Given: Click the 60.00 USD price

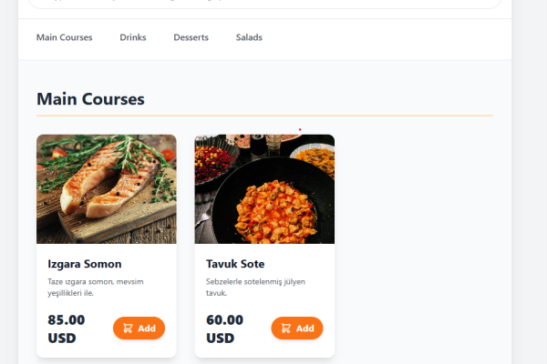Looking at the screenshot, I should click(225, 329).
